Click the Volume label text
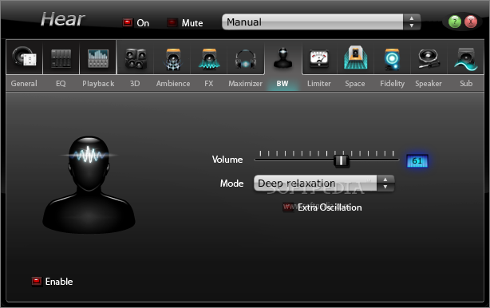The image size is (490, 308). click(227, 160)
